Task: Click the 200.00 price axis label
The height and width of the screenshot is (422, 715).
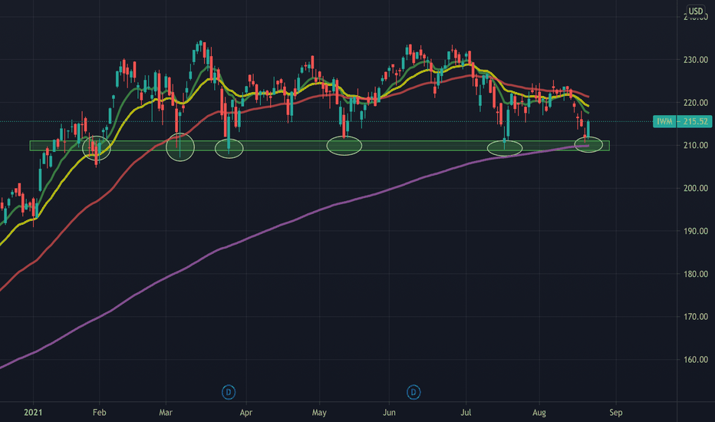Action: pyautogui.click(x=695, y=188)
